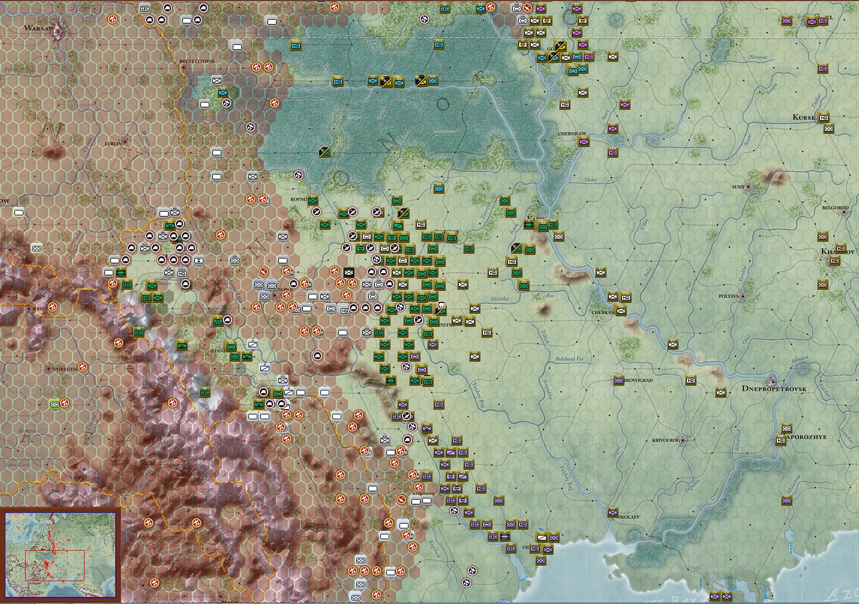Select the Kursk city label
The height and width of the screenshot is (604, 859).
click(804, 118)
